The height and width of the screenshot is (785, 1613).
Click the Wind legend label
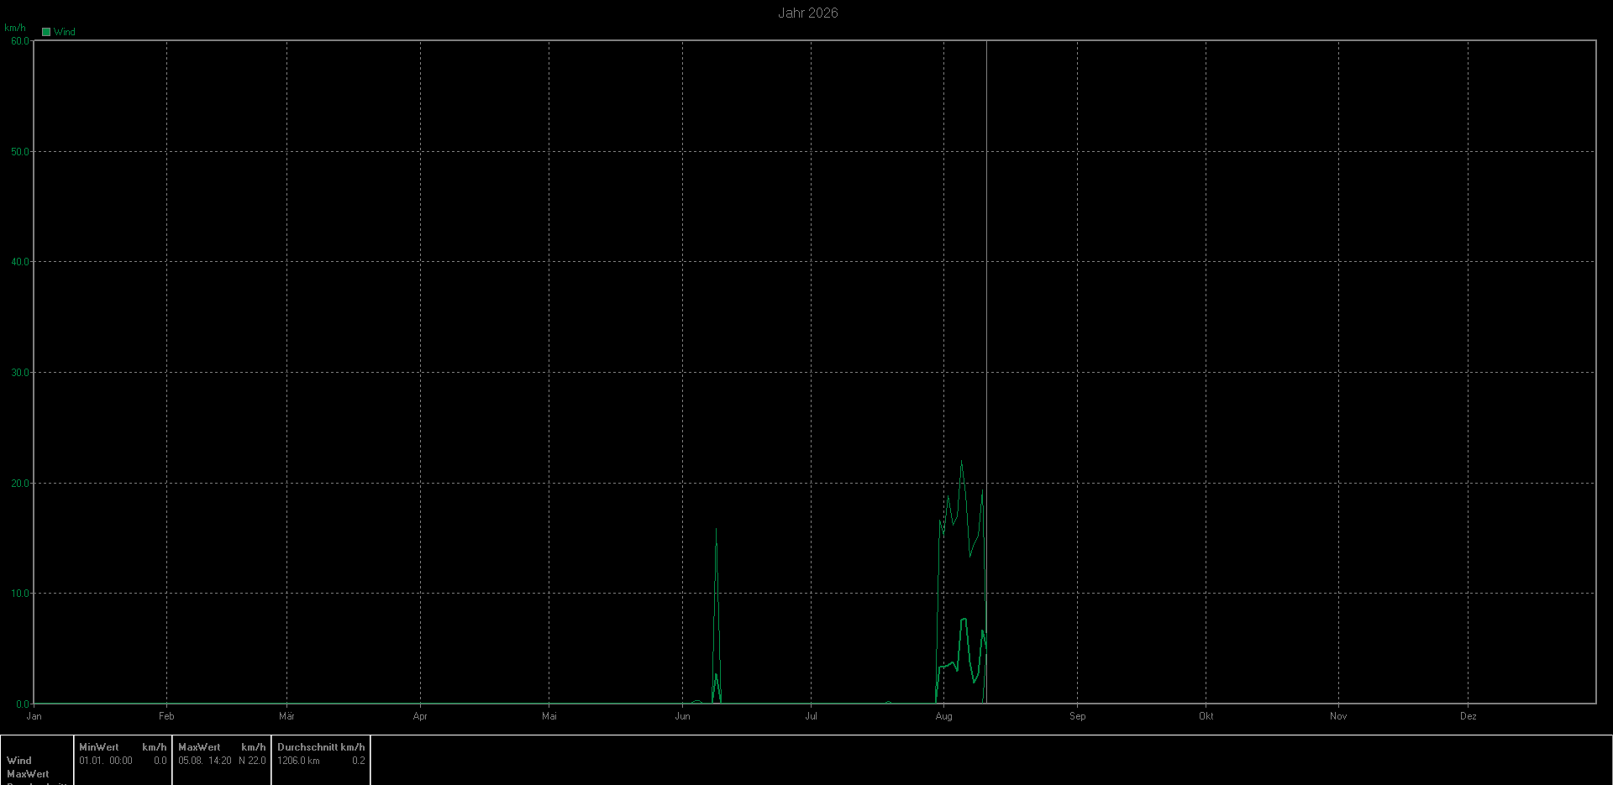tap(65, 32)
